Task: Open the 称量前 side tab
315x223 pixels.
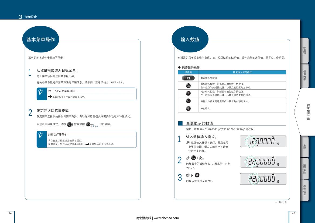Action: click(x=304, y=51)
